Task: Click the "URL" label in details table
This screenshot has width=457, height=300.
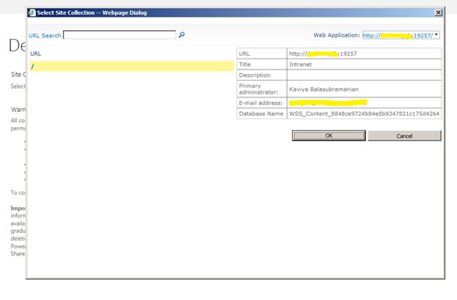Action: tap(244, 53)
